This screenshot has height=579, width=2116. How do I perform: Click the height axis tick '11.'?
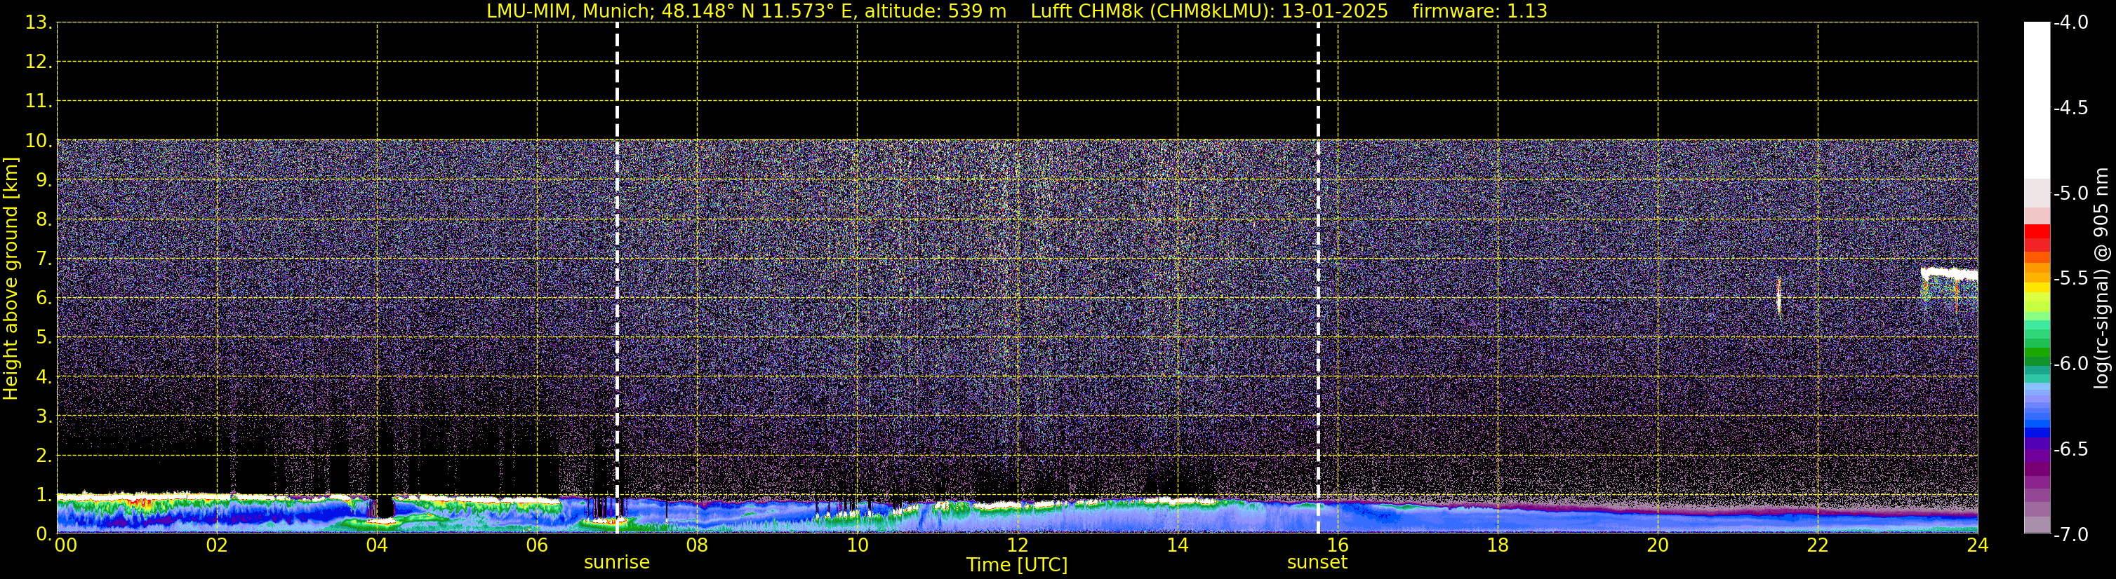pyautogui.click(x=39, y=102)
